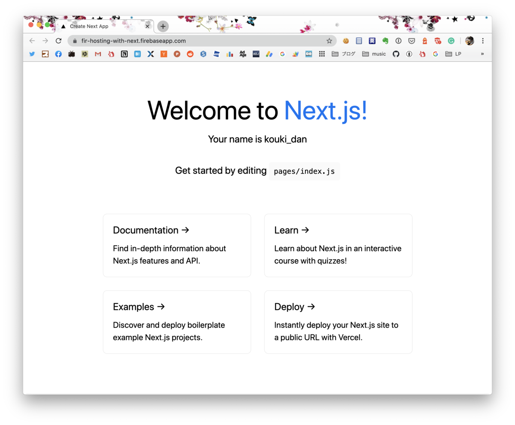Open the Reddit bookmark
The height and width of the screenshot is (425, 515).
coord(190,54)
